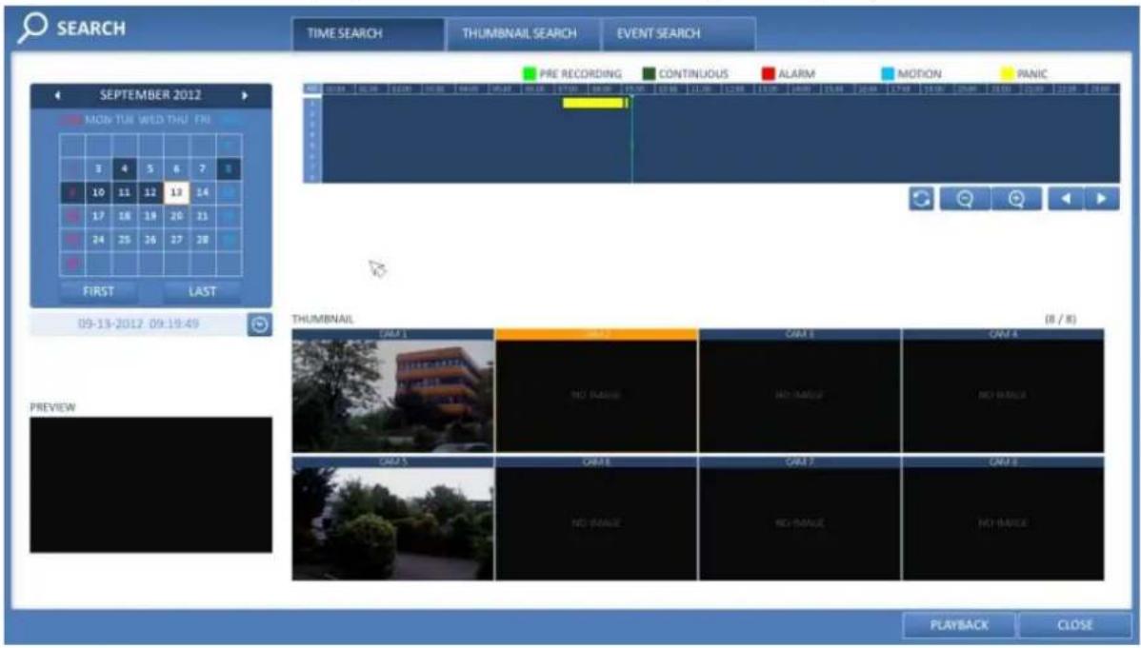This screenshot has width=1141, height=648.
Task: Switch to the TIME SEARCH tab
Action: click(x=369, y=33)
